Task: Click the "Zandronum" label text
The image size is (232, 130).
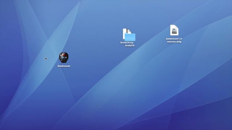Action: click(64, 66)
